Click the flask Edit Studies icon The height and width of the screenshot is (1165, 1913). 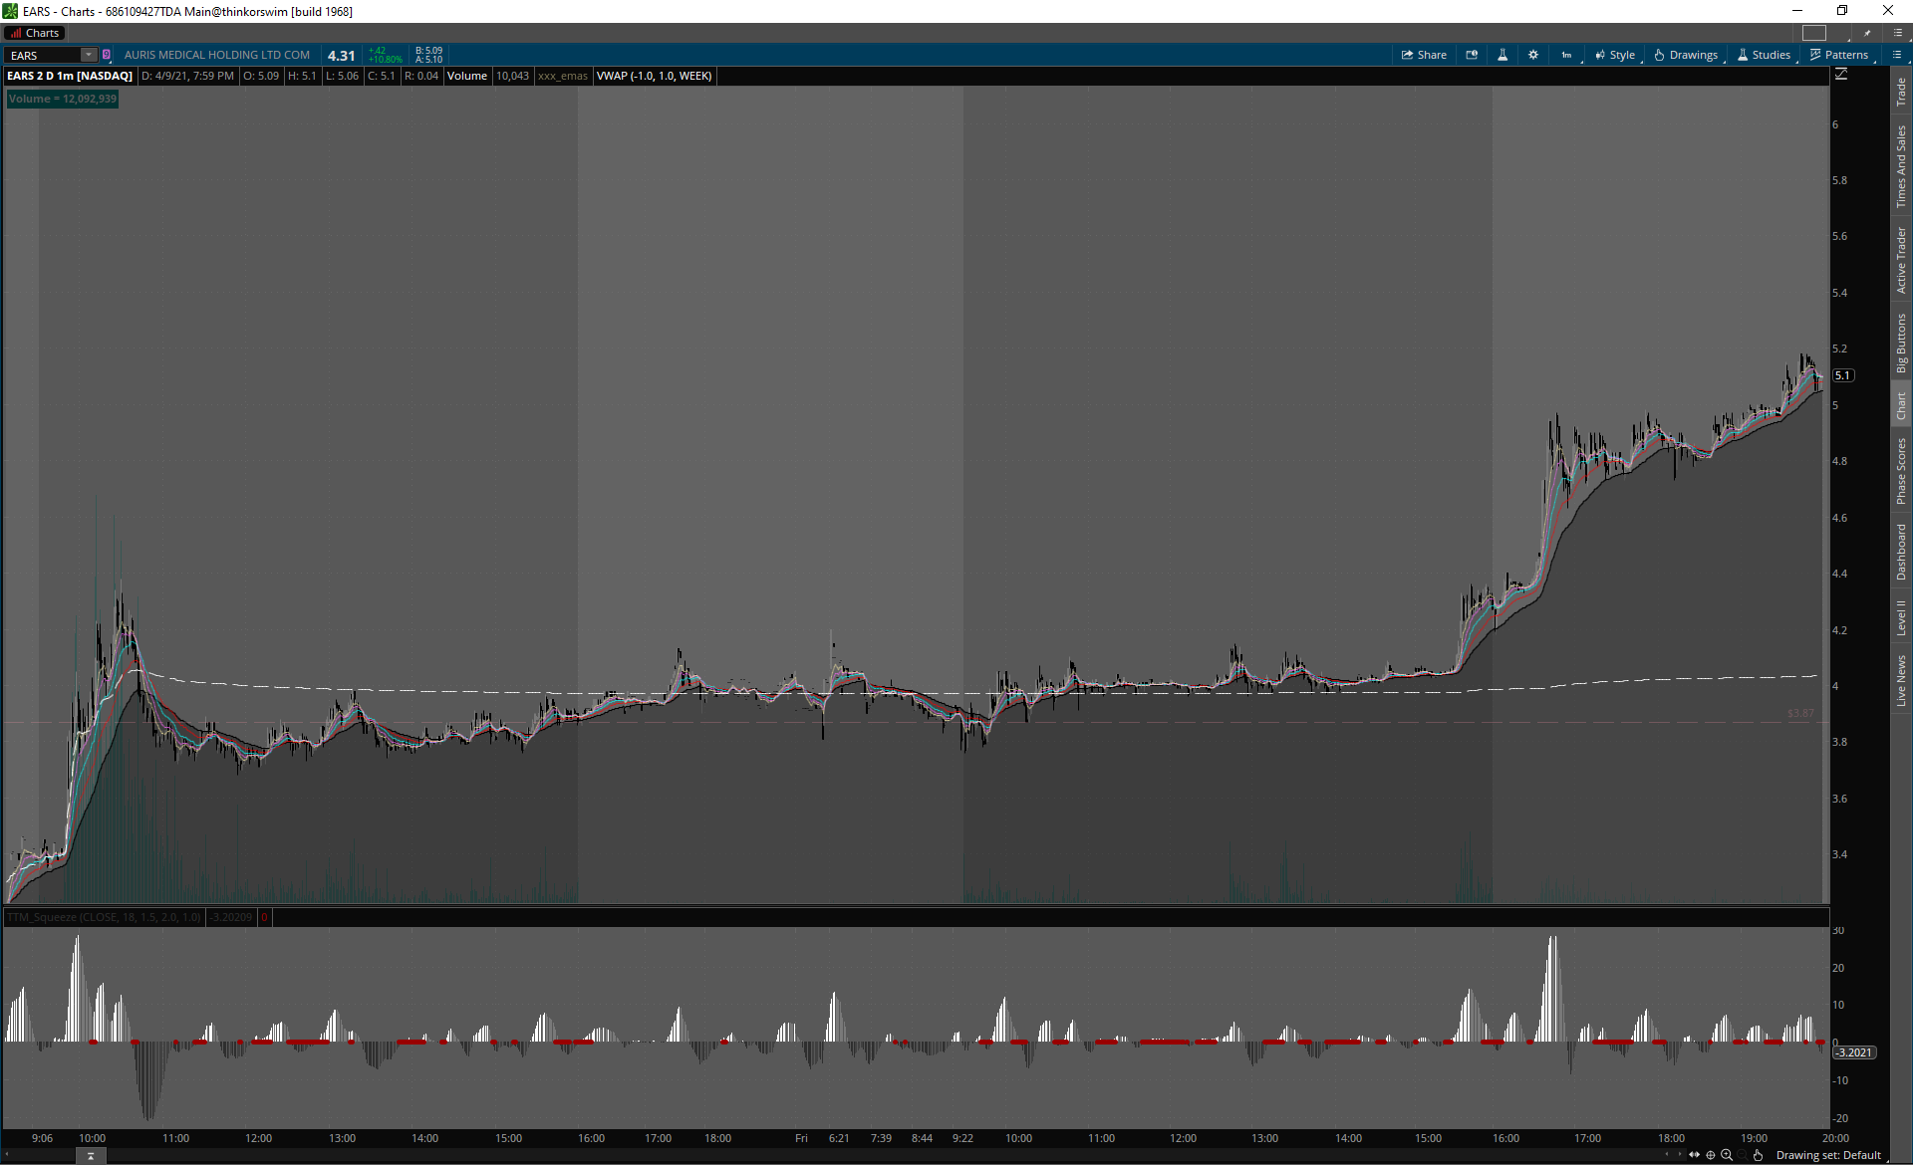point(1503,55)
